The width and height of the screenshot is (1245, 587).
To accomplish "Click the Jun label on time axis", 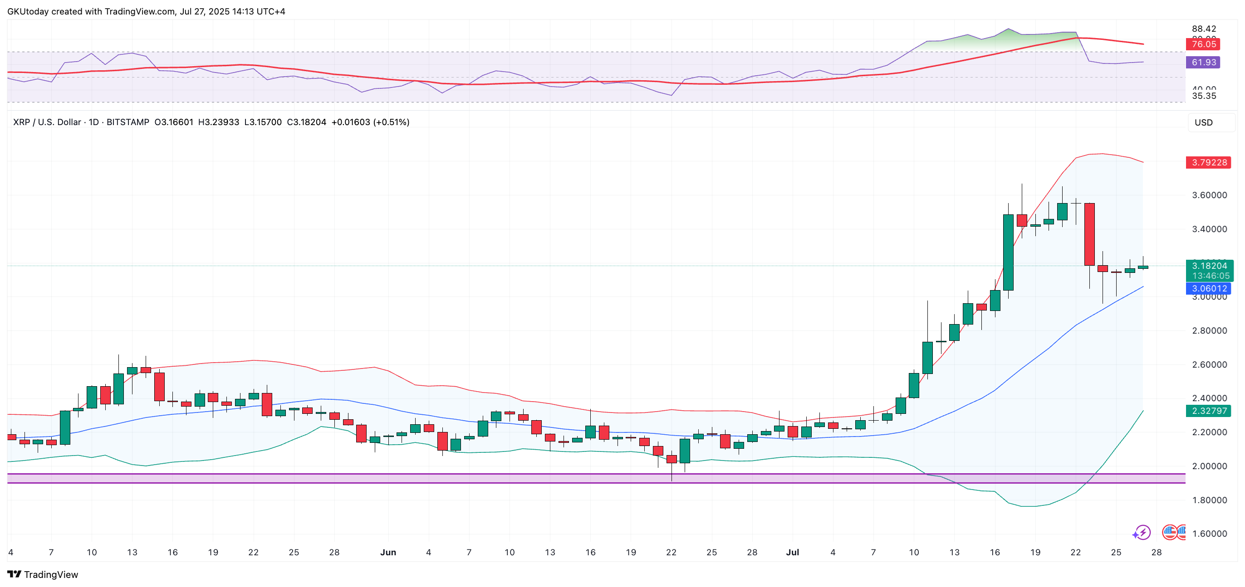I will (388, 552).
